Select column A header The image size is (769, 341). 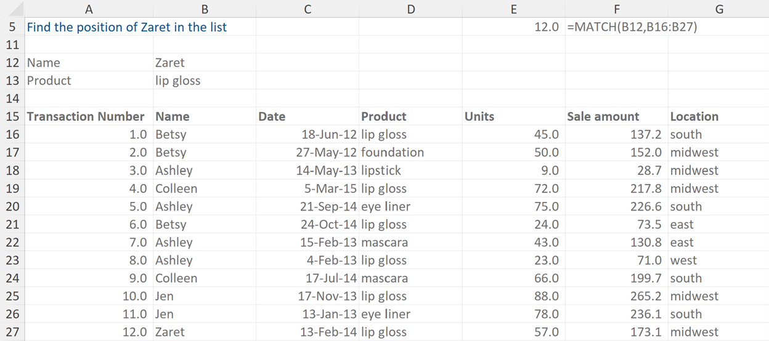89,9
